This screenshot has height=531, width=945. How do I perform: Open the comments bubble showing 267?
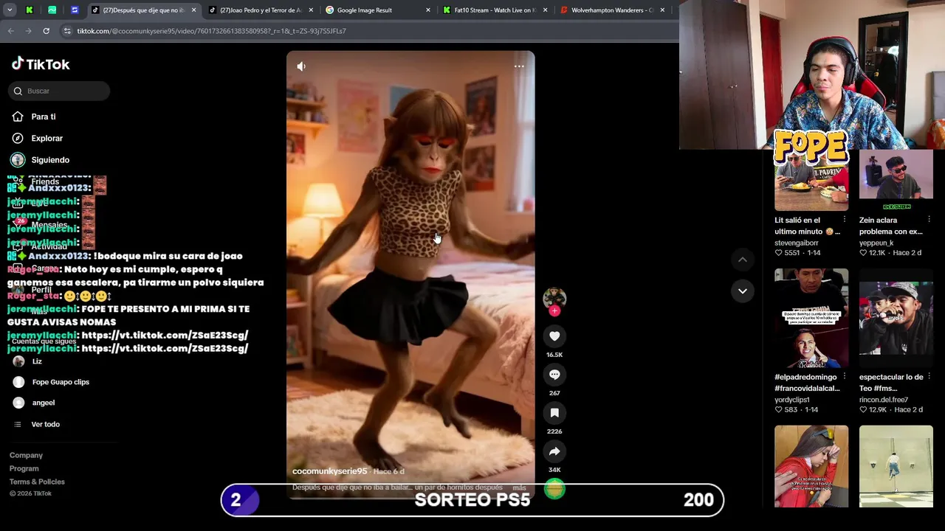554,375
